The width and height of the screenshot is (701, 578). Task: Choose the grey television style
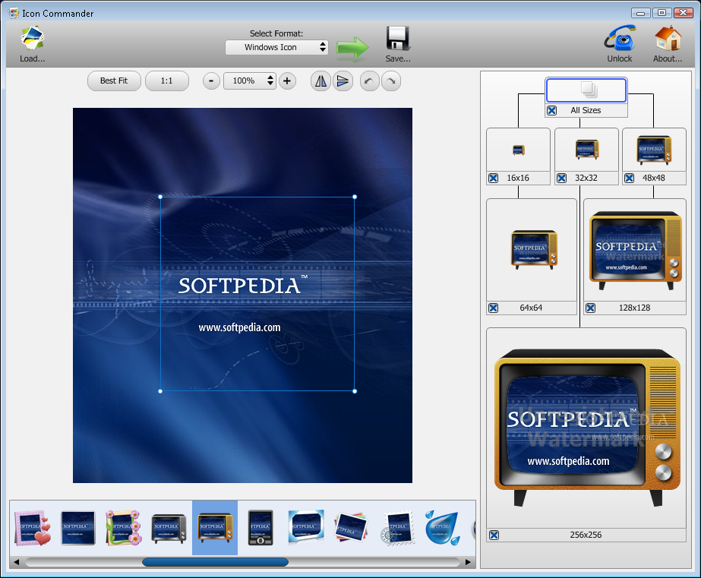tap(169, 529)
